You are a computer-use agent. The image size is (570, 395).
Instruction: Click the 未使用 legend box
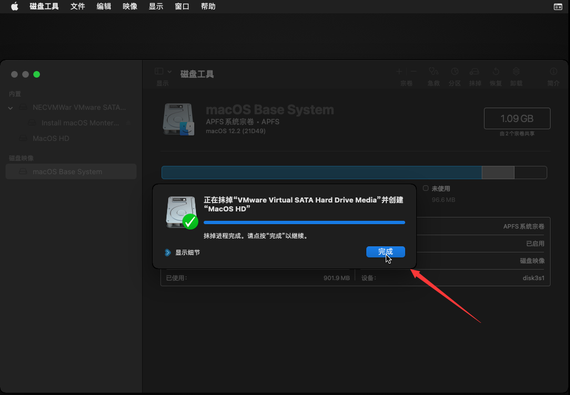[x=426, y=188]
